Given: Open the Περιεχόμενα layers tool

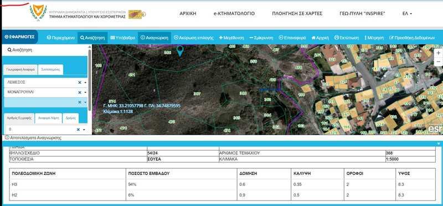Looking at the screenshot, I should 61,38.
